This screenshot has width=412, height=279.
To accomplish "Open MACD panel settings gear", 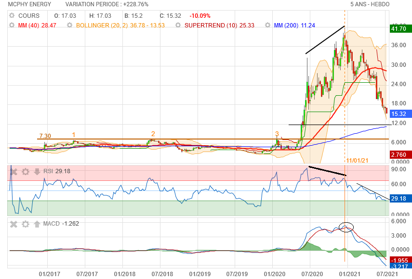I will (26, 224).
